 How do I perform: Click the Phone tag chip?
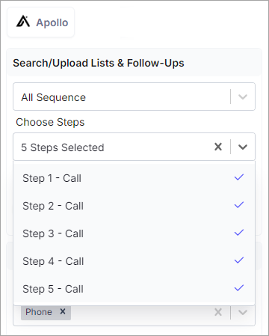coord(46,312)
